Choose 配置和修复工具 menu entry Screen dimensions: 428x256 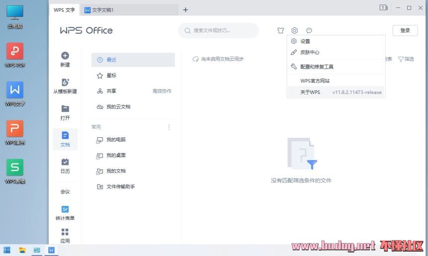click(x=336, y=67)
